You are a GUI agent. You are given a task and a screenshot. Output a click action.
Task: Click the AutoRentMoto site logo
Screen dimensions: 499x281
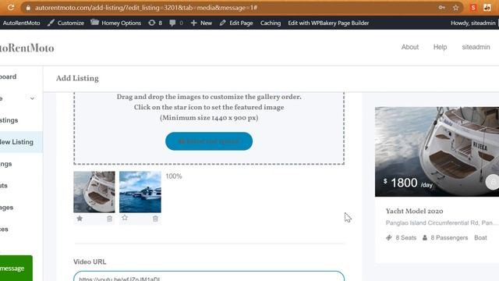[27, 48]
